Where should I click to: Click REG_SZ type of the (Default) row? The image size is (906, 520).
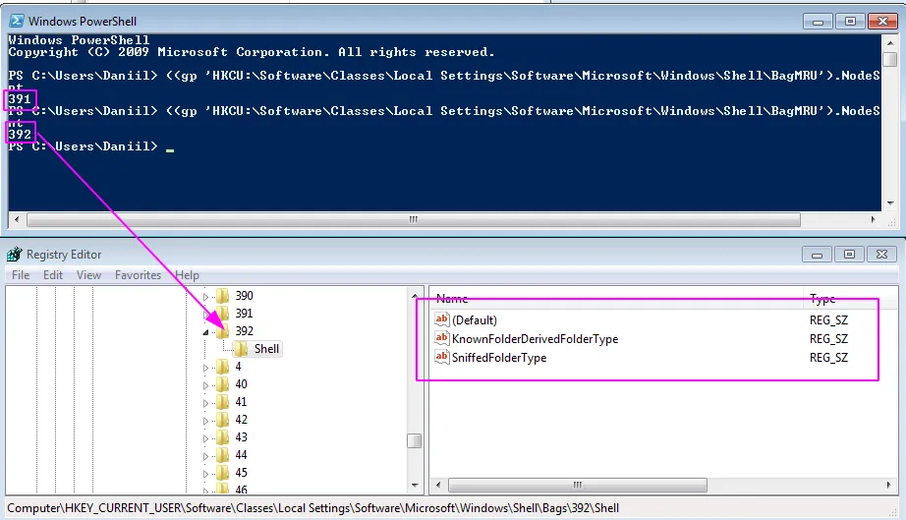828,320
